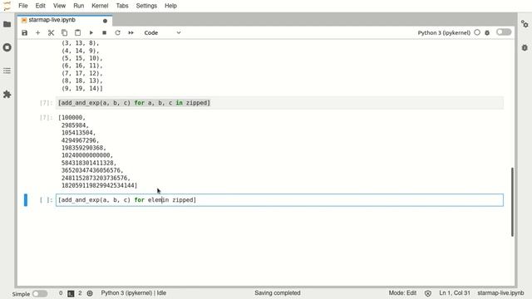Click Ln 1, Col 31 cursor position
Screen dimensions: 532x299
tap(455, 293)
